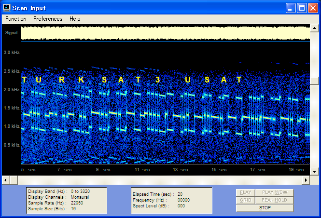Click the PLAY button
Image resolution: width=321 pixels, height=218 pixels.
(246, 192)
